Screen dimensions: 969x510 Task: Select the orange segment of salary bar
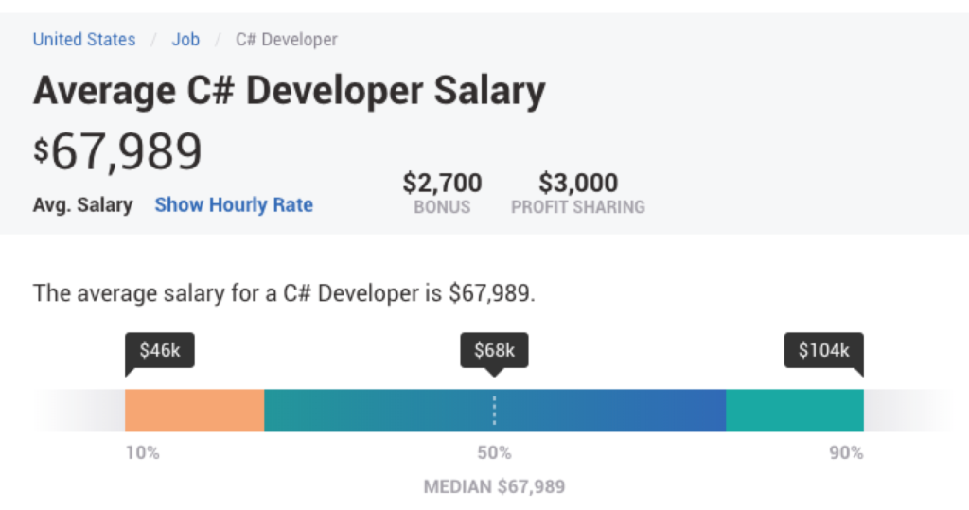click(x=194, y=411)
